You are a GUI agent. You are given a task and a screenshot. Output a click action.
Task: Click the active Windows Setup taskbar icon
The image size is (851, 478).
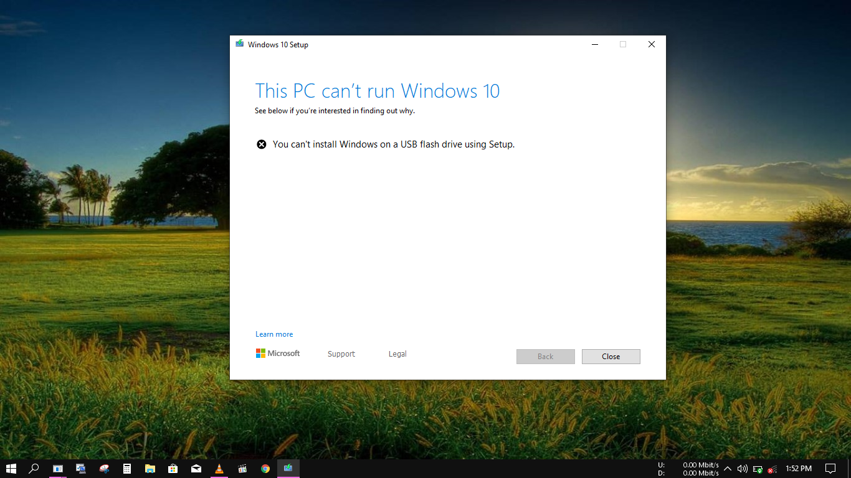(x=288, y=469)
